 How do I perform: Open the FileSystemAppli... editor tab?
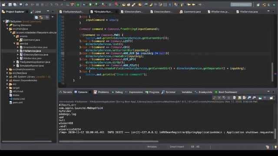coord(71,12)
